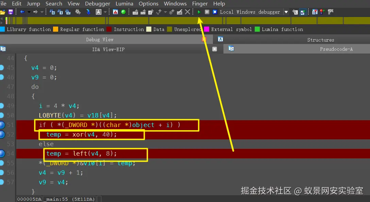
Task: Click the blue curved down arrow icon
Action: point(88,12)
